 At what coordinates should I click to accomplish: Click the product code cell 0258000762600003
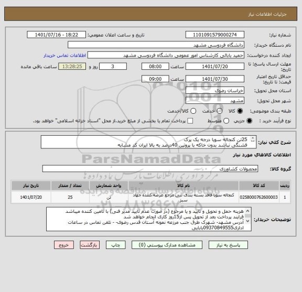pos(259,197)
